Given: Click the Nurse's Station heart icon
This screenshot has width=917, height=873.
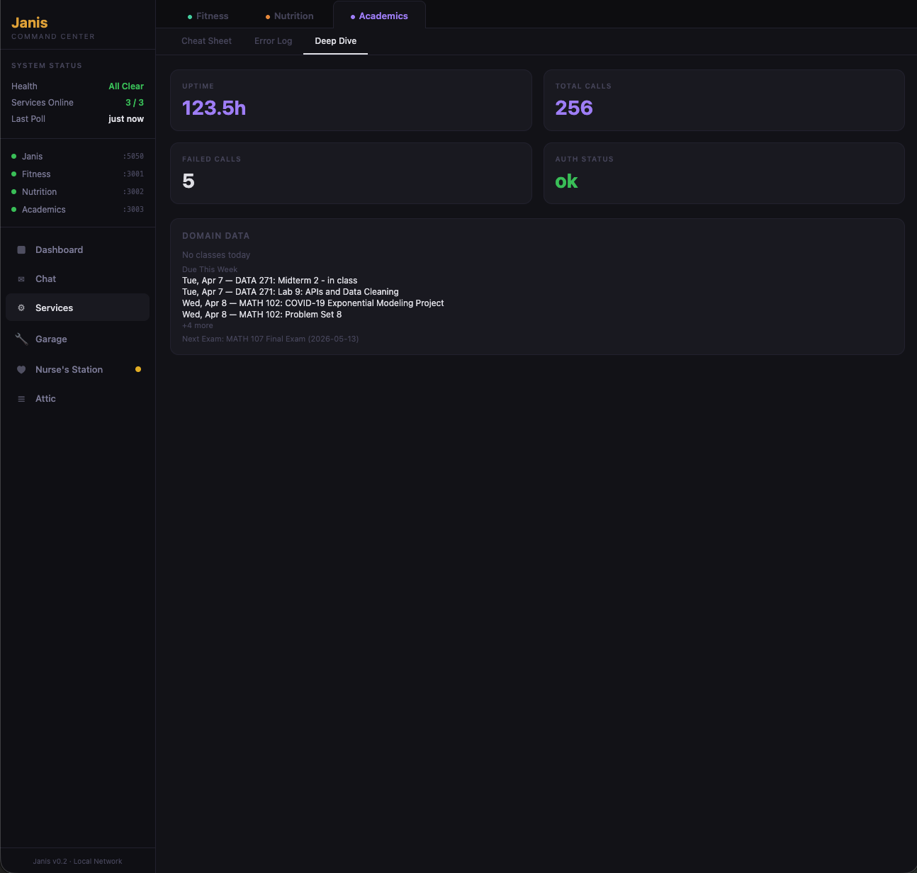Looking at the screenshot, I should pyautogui.click(x=21, y=370).
